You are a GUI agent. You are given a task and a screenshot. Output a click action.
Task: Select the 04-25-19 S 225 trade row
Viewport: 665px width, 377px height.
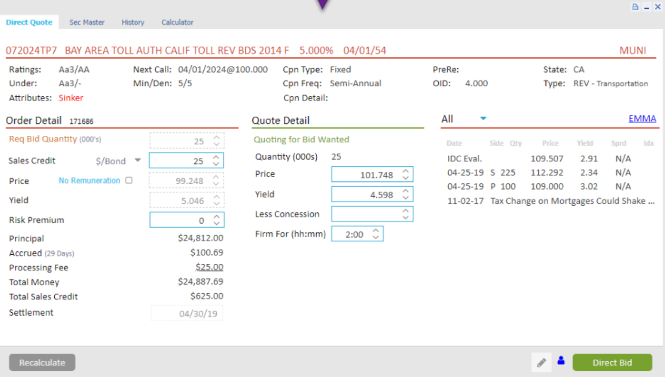551,172
